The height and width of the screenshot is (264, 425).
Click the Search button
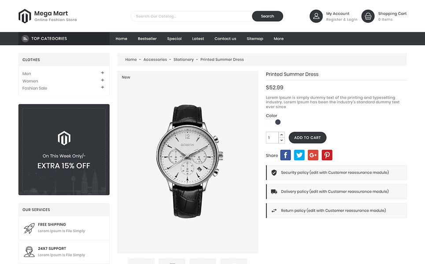267,16
